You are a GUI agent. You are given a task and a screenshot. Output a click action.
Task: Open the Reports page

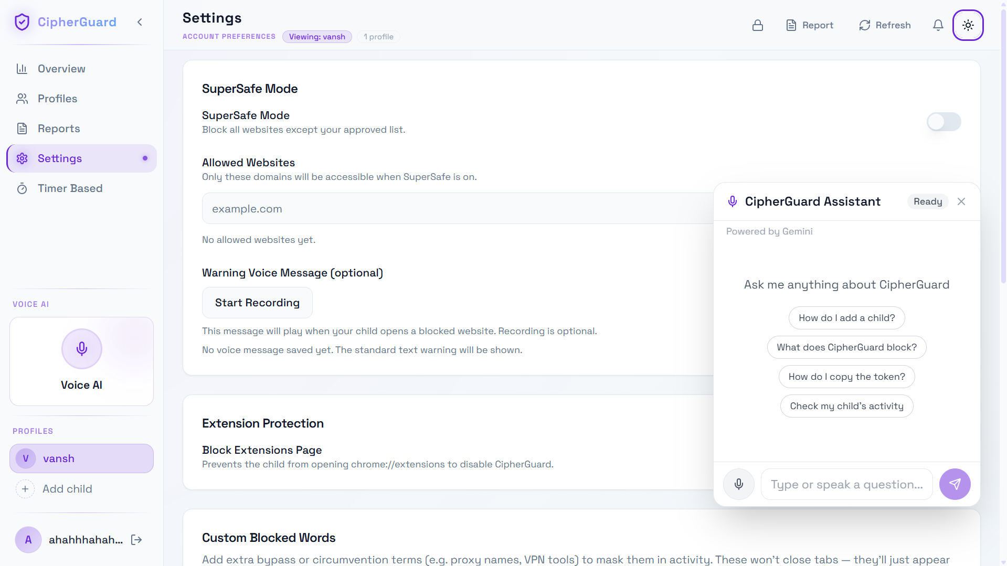click(81, 129)
